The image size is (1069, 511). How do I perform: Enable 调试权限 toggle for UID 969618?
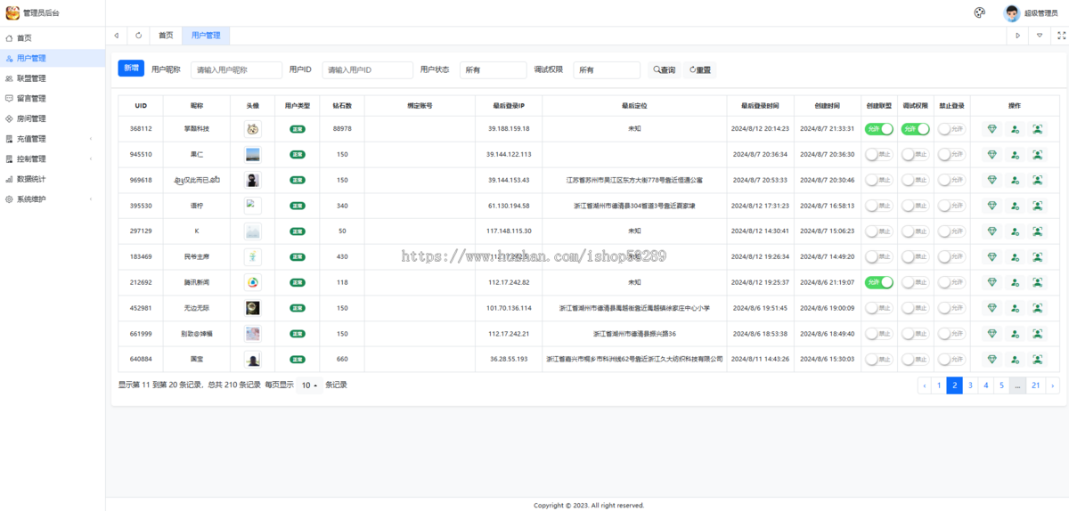[915, 181]
